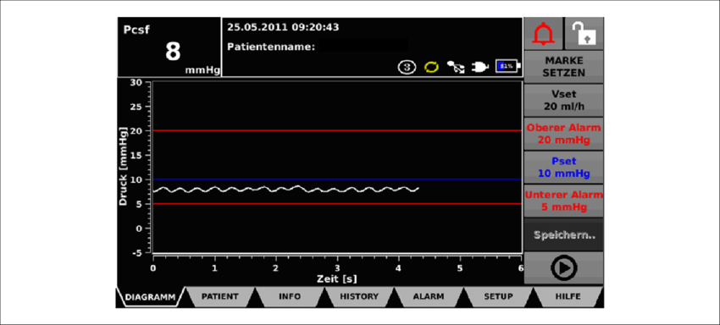720x325 pixels.
Task: Open the Pset 10 mmHg setting
Action: pyautogui.click(x=563, y=167)
